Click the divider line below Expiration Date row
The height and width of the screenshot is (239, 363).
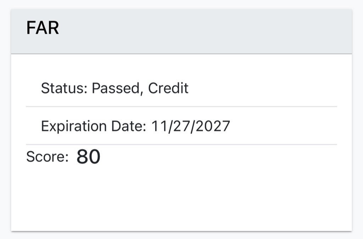[181, 145]
